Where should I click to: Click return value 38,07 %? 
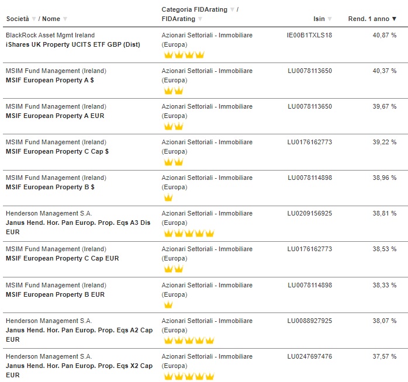pyautogui.click(x=385, y=321)
